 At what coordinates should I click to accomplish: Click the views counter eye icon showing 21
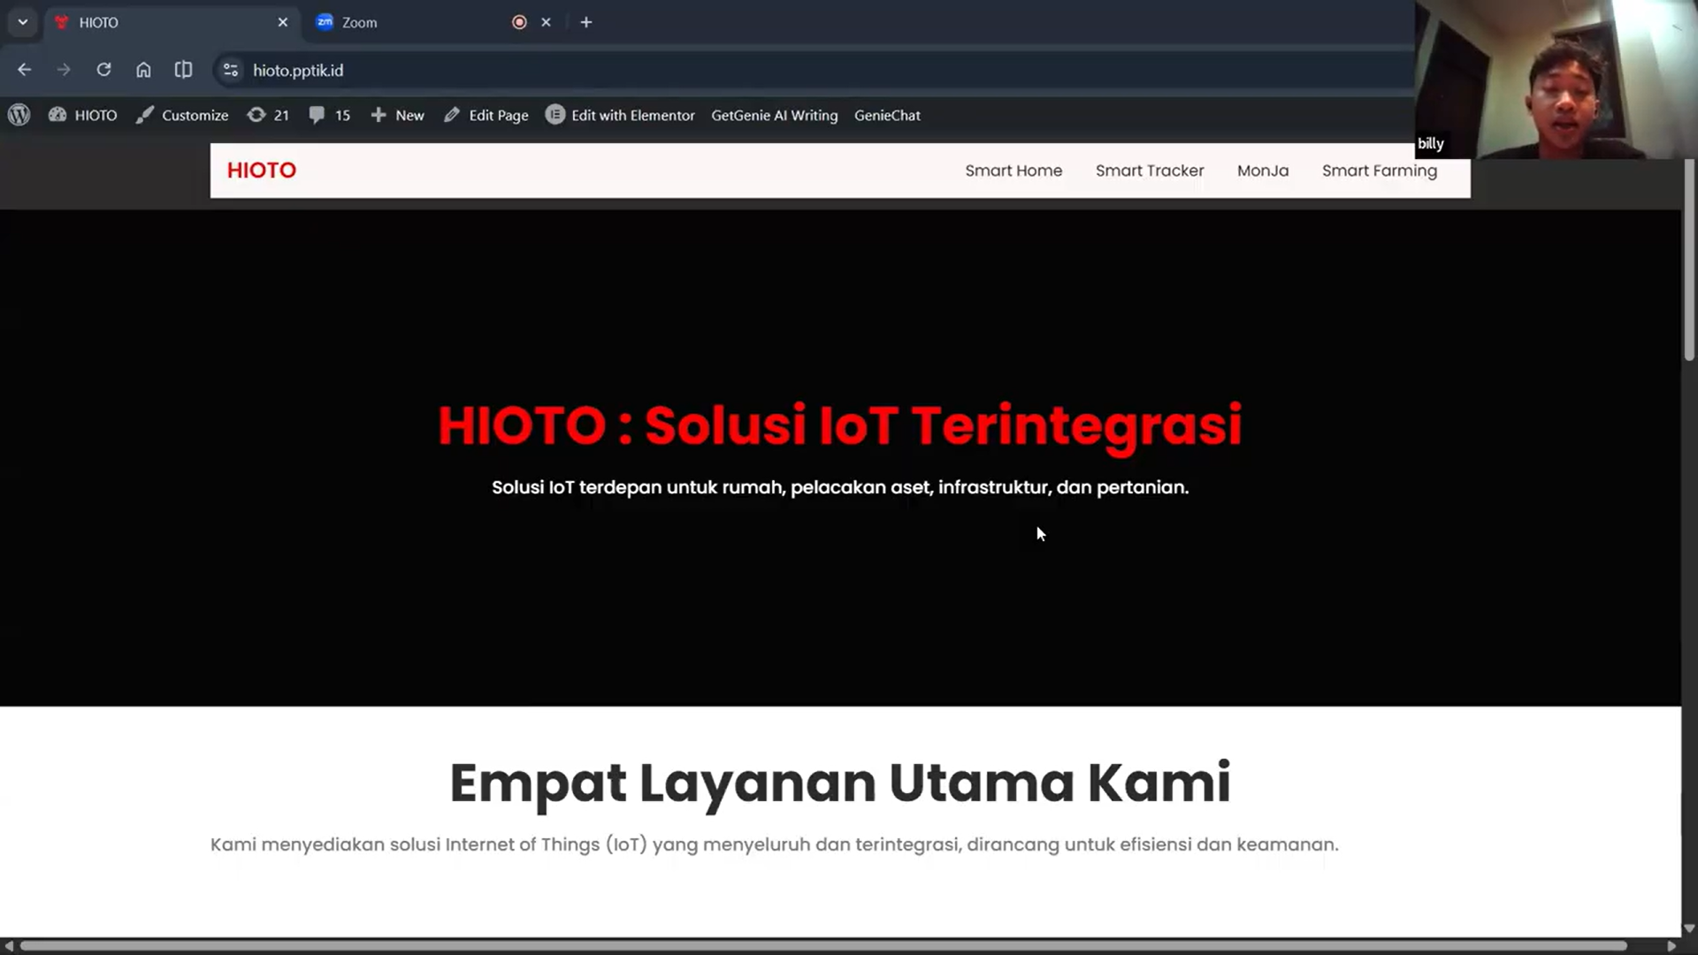coord(256,115)
